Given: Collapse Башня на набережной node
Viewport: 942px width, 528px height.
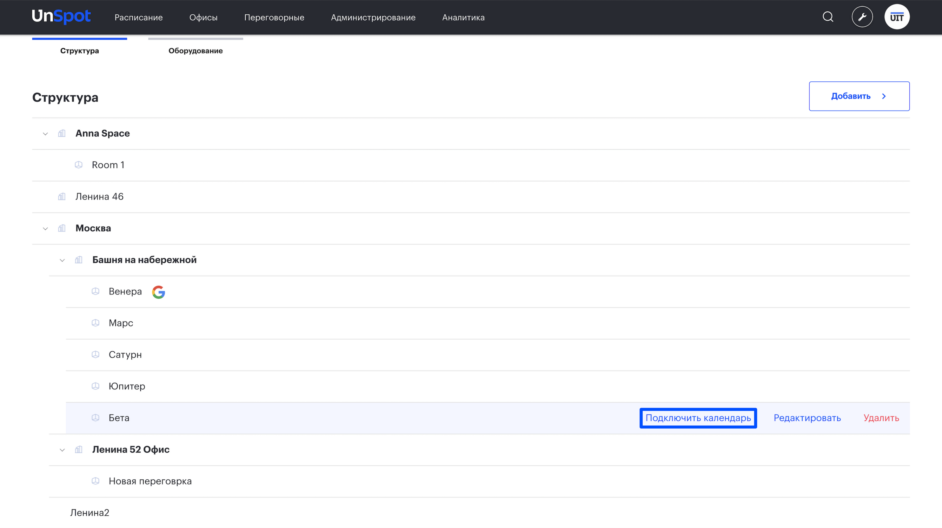Looking at the screenshot, I should coord(62,260).
